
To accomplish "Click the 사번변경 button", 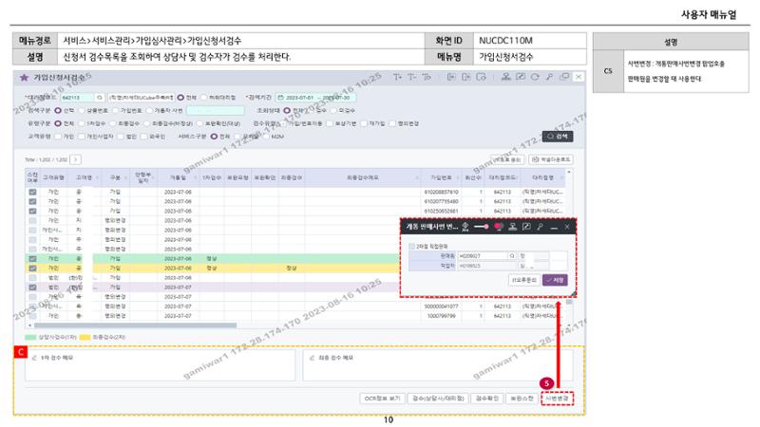I will pyautogui.click(x=557, y=399).
